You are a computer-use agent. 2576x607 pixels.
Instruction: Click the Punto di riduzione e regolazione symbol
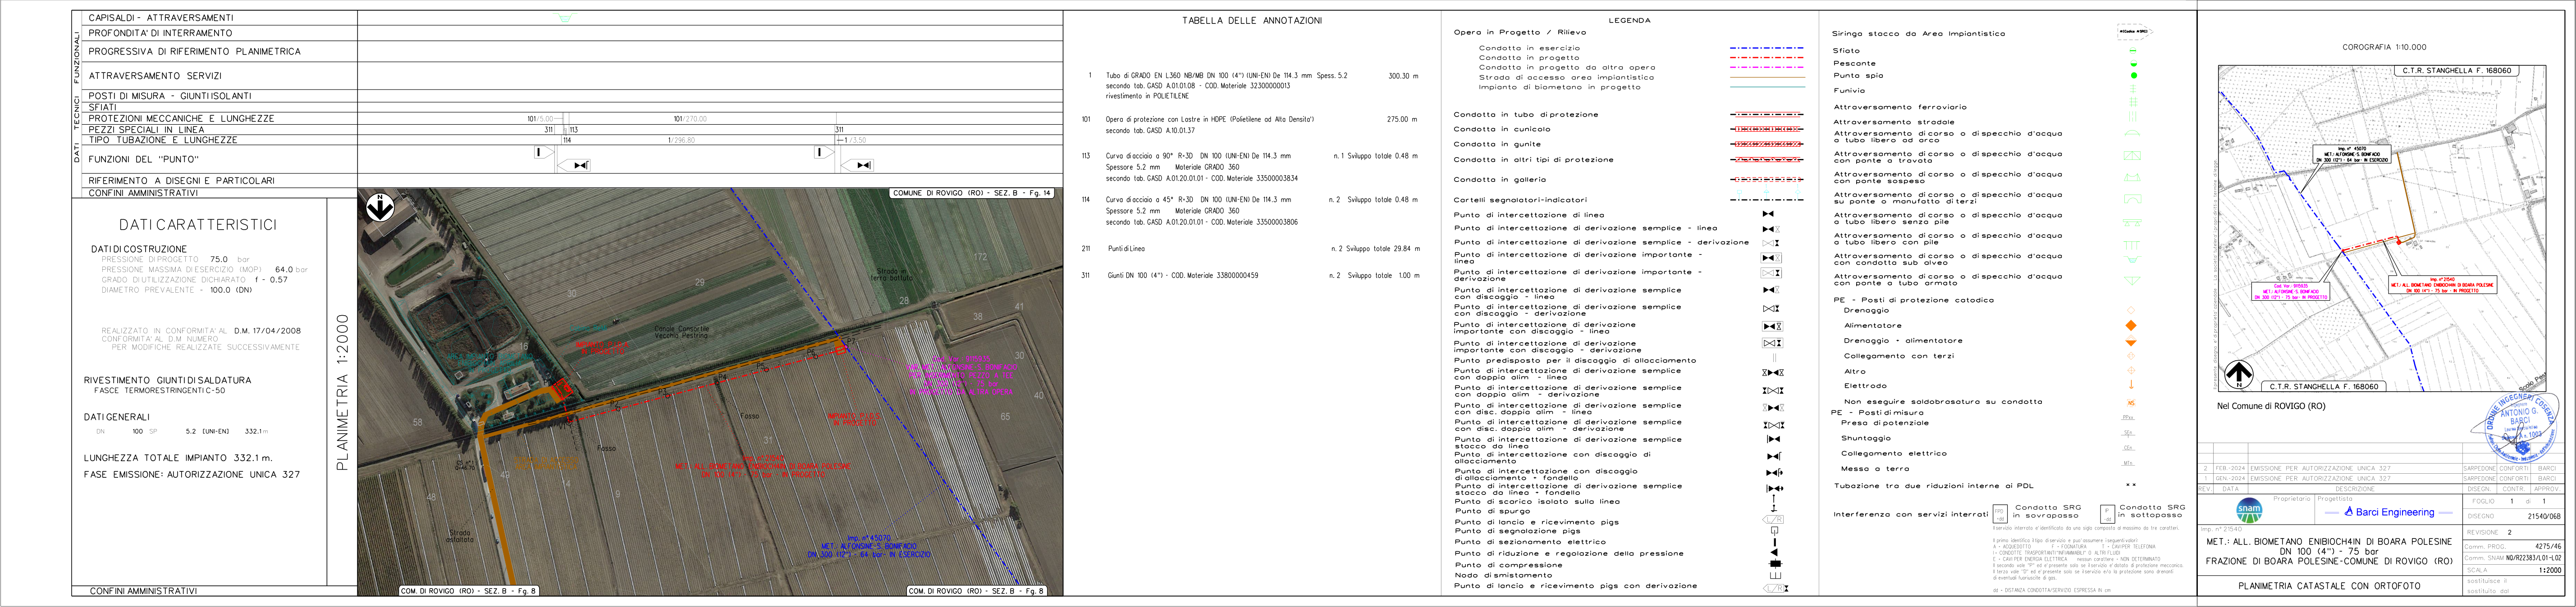(x=1775, y=552)
